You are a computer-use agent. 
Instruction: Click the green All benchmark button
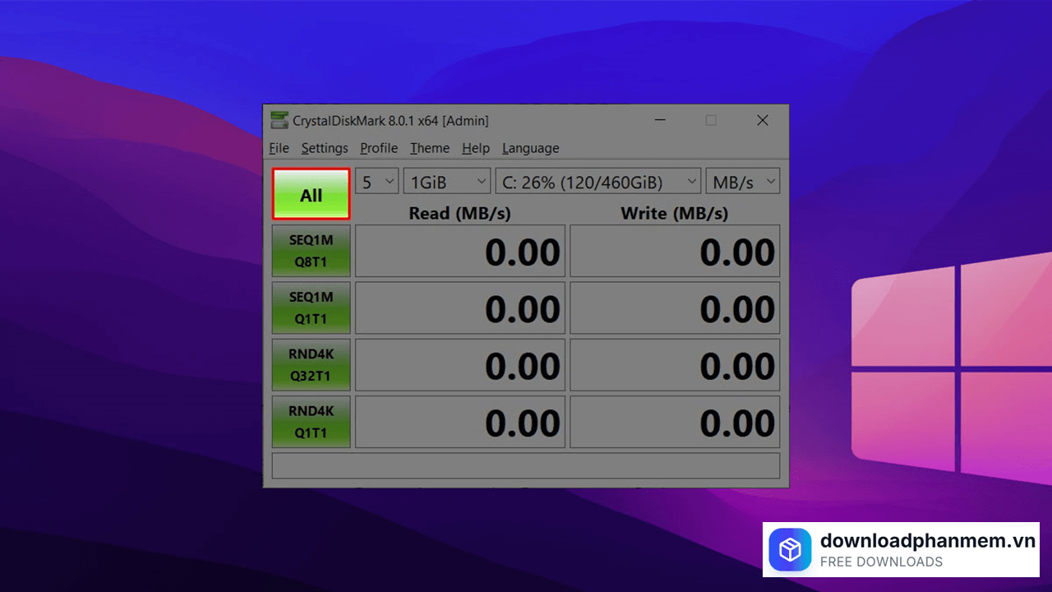pyautogui.click(x=311, y=195)
